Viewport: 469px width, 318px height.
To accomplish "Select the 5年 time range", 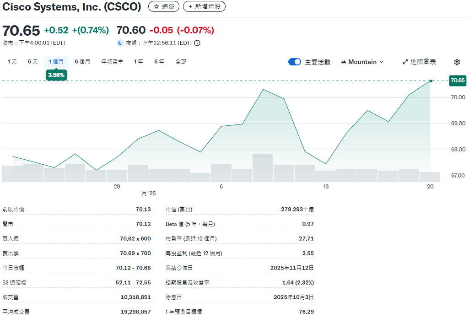I will tap(159, 61).
